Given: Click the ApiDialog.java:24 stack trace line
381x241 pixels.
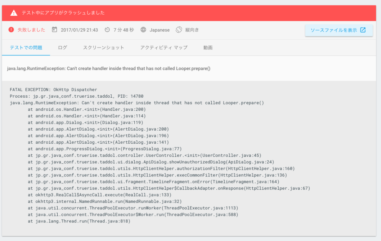Looking at the screenshot, I should (x=151, y=162).
